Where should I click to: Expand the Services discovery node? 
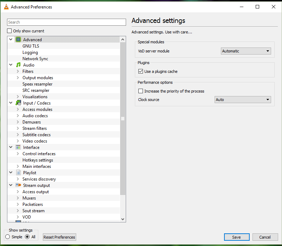pos(18,179)
